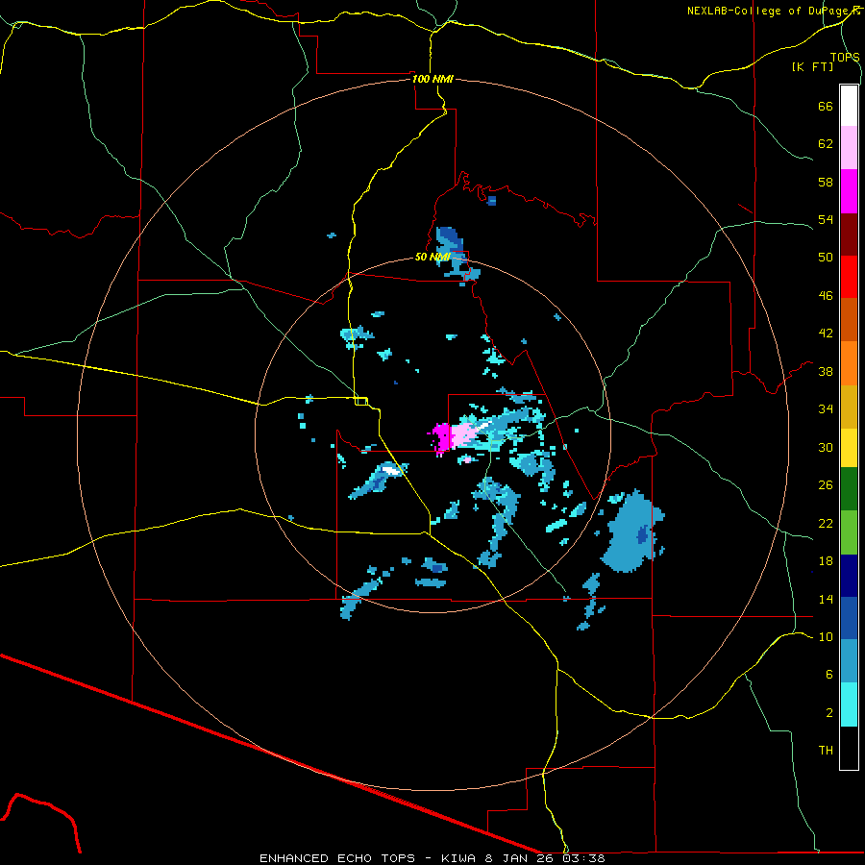Image resolution: width=865 pixels, height=865 pixels.
Task: Click the legend value 42
Action: pyautogui.click(x=826, y=333)
